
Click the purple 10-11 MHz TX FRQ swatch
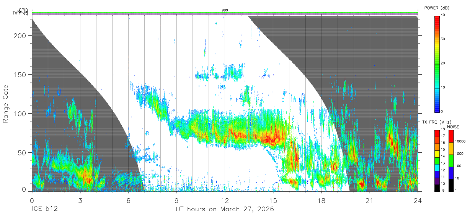pos(437,181)
